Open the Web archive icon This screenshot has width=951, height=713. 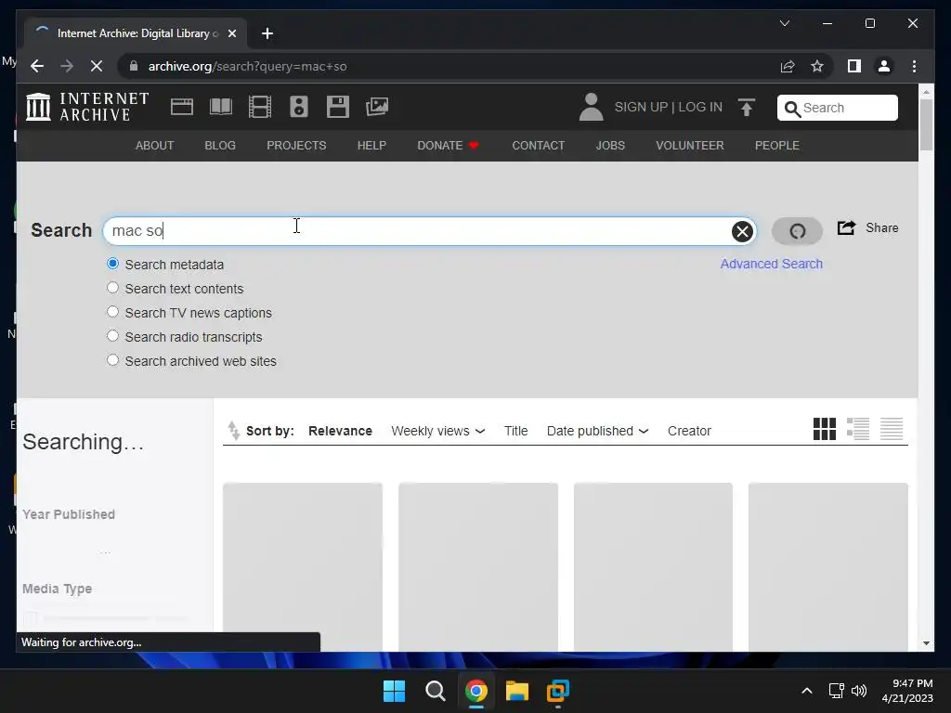182,107
